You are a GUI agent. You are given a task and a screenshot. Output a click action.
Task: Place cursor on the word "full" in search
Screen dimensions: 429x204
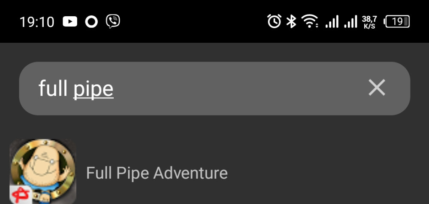click(x=53, y=89)
